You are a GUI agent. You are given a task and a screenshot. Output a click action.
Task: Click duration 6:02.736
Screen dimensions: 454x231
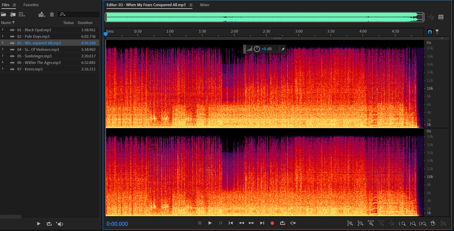(x=88, y=36)
